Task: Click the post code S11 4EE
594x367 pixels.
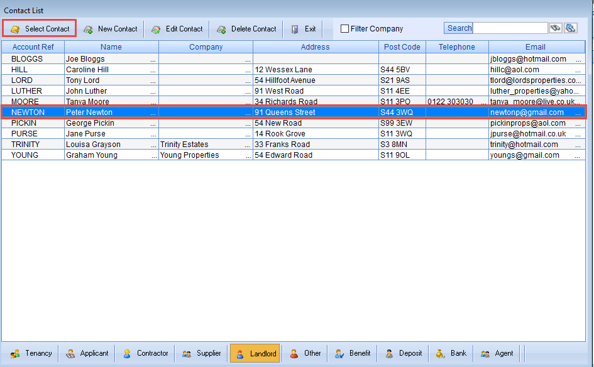Action: pyautogui.click(x=395, y=91)
